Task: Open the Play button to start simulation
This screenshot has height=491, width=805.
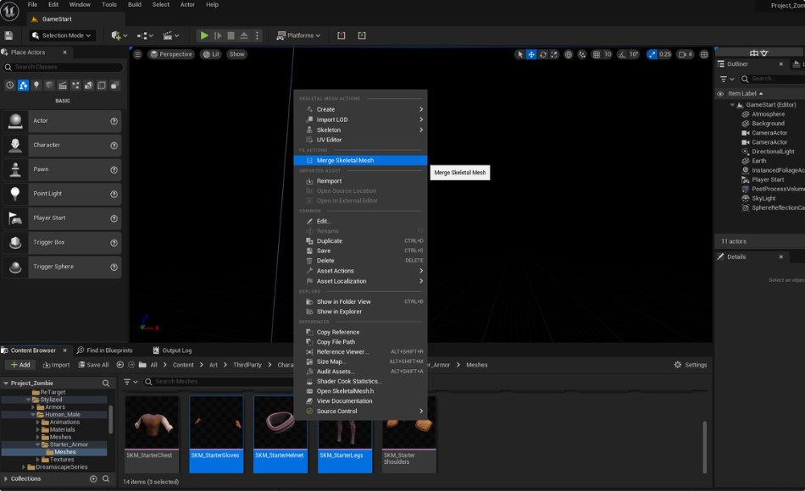Action: [x=204, y=36]
